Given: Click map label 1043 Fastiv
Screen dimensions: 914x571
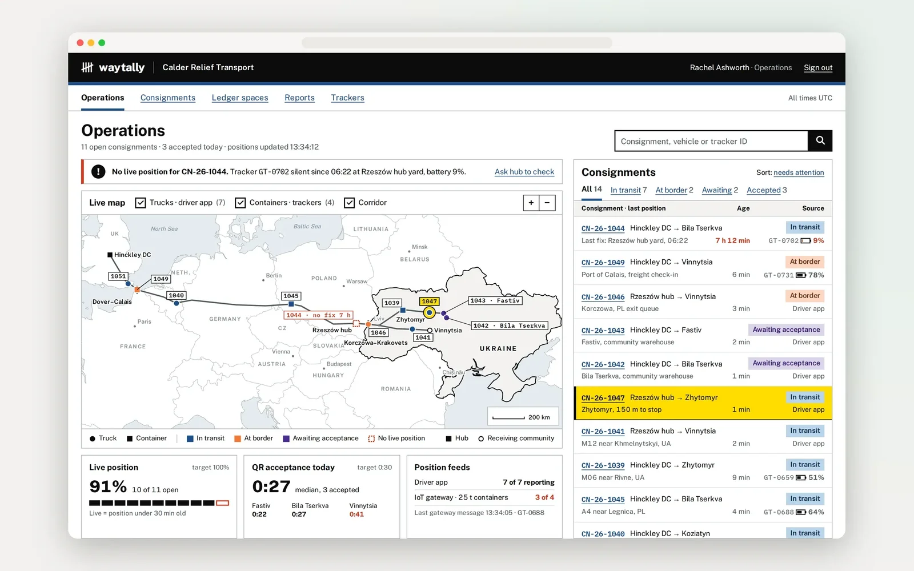Looking at the screenshot, I should (x=495, y=300).
